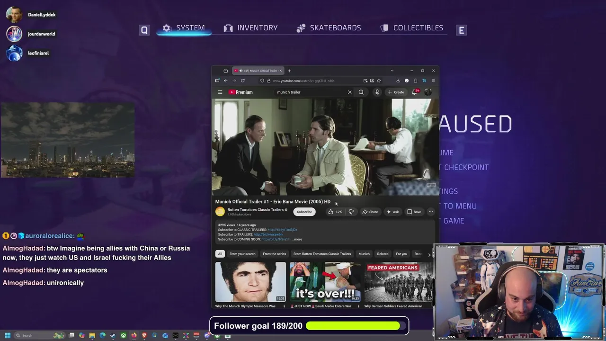606x341 pixels.
Task: Select the From your search chip
Action: pyautogui.click(x=242, y=254)
